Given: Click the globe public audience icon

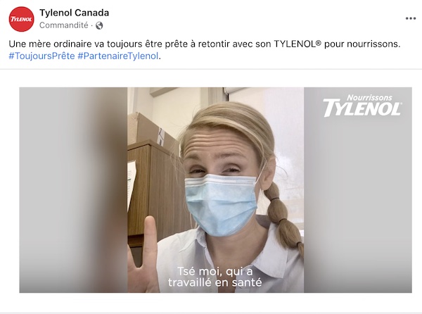Looking at the screenshot, I should [x=99, y=25].
